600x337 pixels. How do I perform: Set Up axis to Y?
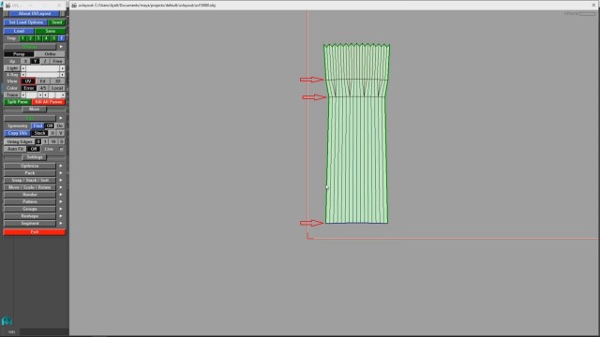pos(35,61)
